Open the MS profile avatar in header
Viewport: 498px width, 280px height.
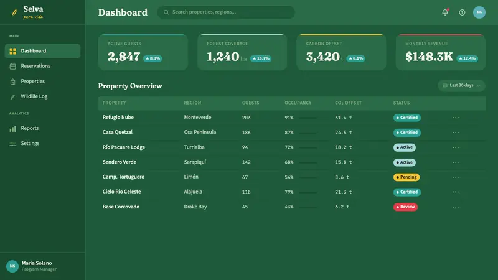tap(479, 12)
